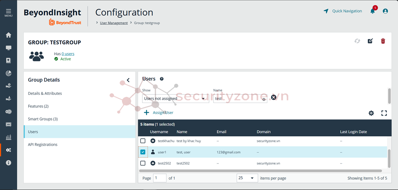Uncheck the user1 row checkbox
Viewport: 398px width, 190px height.
143,152
